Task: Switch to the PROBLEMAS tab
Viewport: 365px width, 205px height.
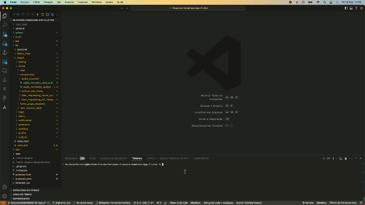Action: (x=71, y=158)
